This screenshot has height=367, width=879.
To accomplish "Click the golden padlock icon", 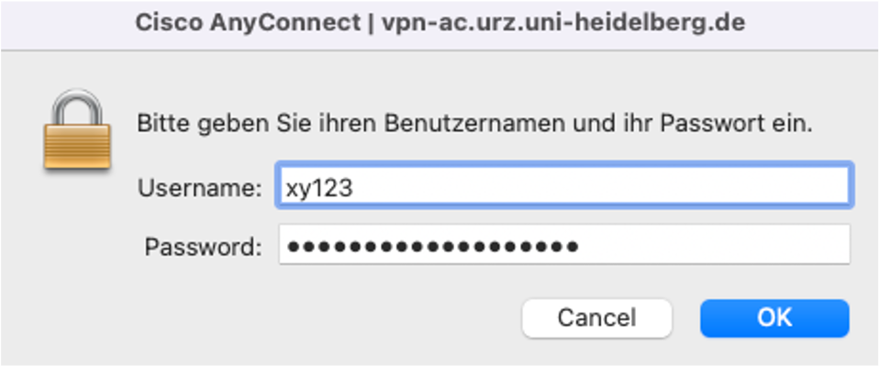I will 77,130.
